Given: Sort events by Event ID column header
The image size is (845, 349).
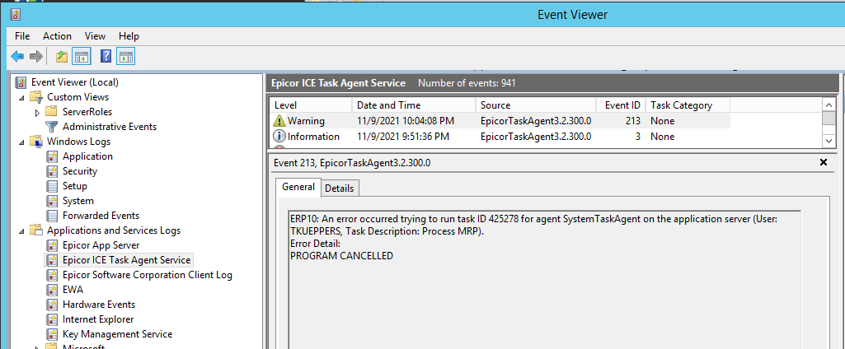Looking at the screenshot, I should point(621,105).
